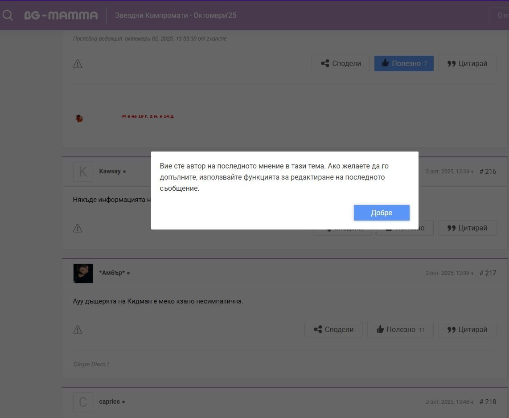This screenshot has width=509, height=418.
Task: Report the top post via warning icon
Action: pyautogui.click(x=78, y=64)
